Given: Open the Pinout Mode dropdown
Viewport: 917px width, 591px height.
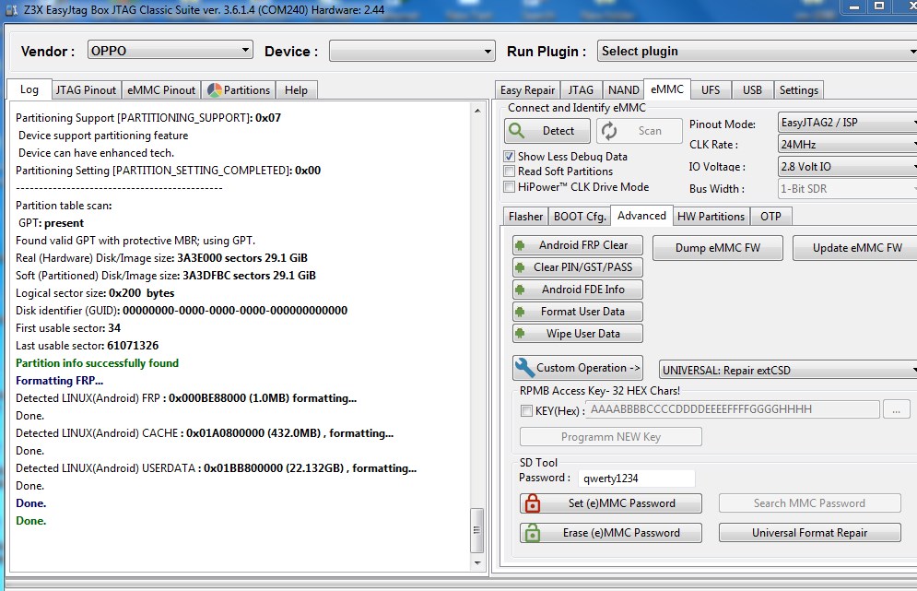Looking at the screenshot, I should click(847, 123).
